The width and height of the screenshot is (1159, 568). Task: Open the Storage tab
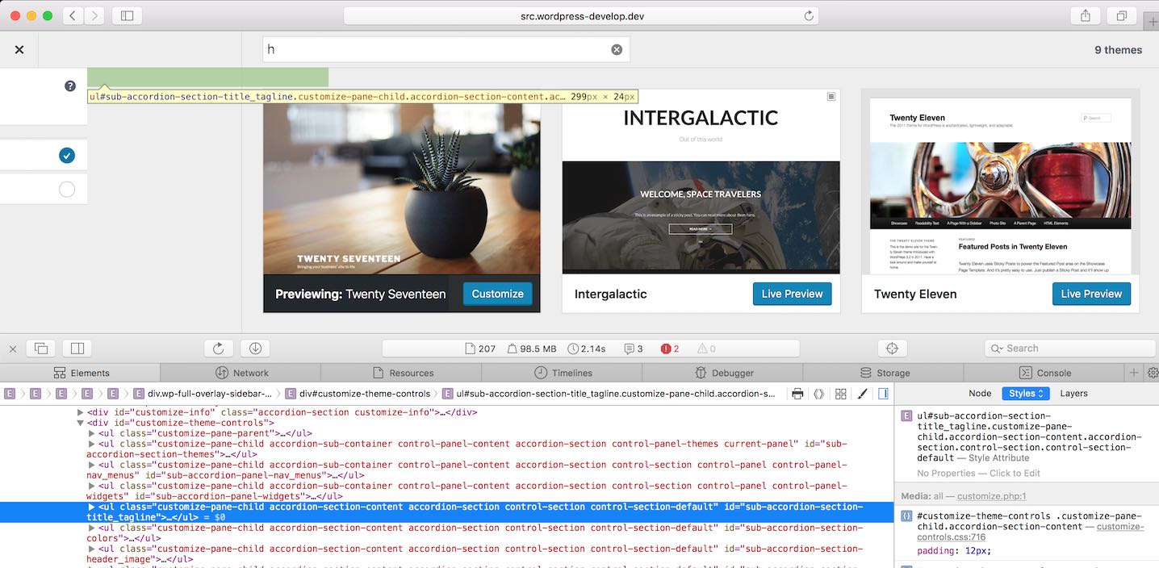pyautogui.click(x=884, y=373)
